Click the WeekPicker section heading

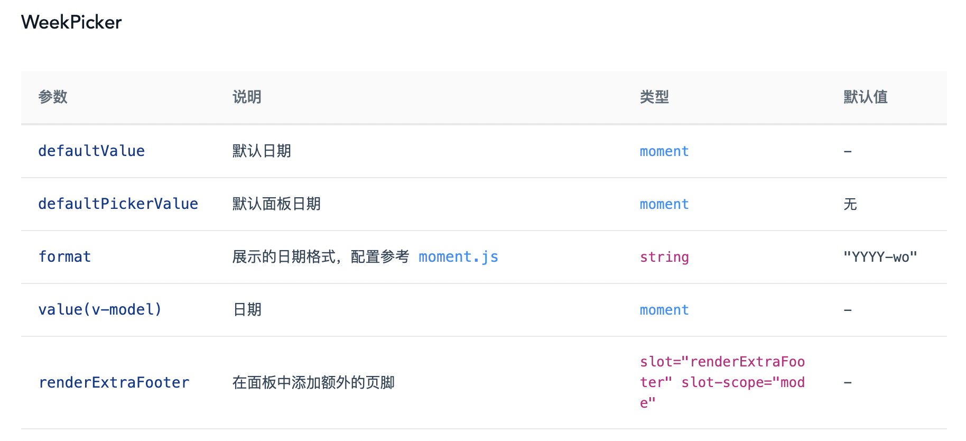[71, 22]
